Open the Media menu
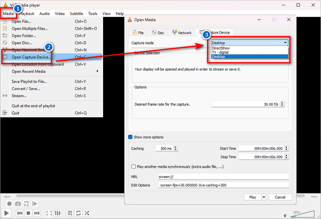 8,14
